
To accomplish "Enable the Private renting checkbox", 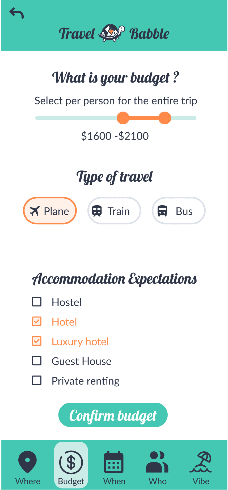I will [37, 381].
